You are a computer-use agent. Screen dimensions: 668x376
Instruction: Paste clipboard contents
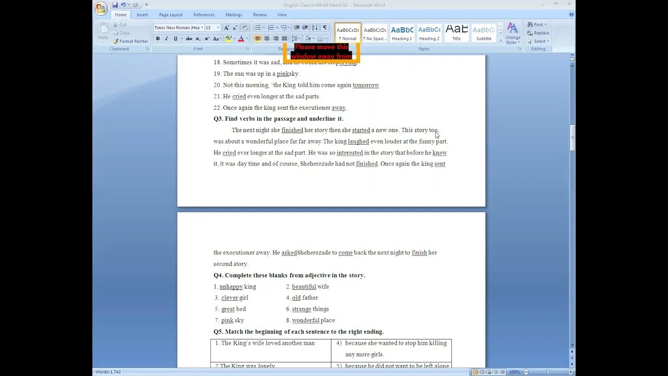[103, 32]
